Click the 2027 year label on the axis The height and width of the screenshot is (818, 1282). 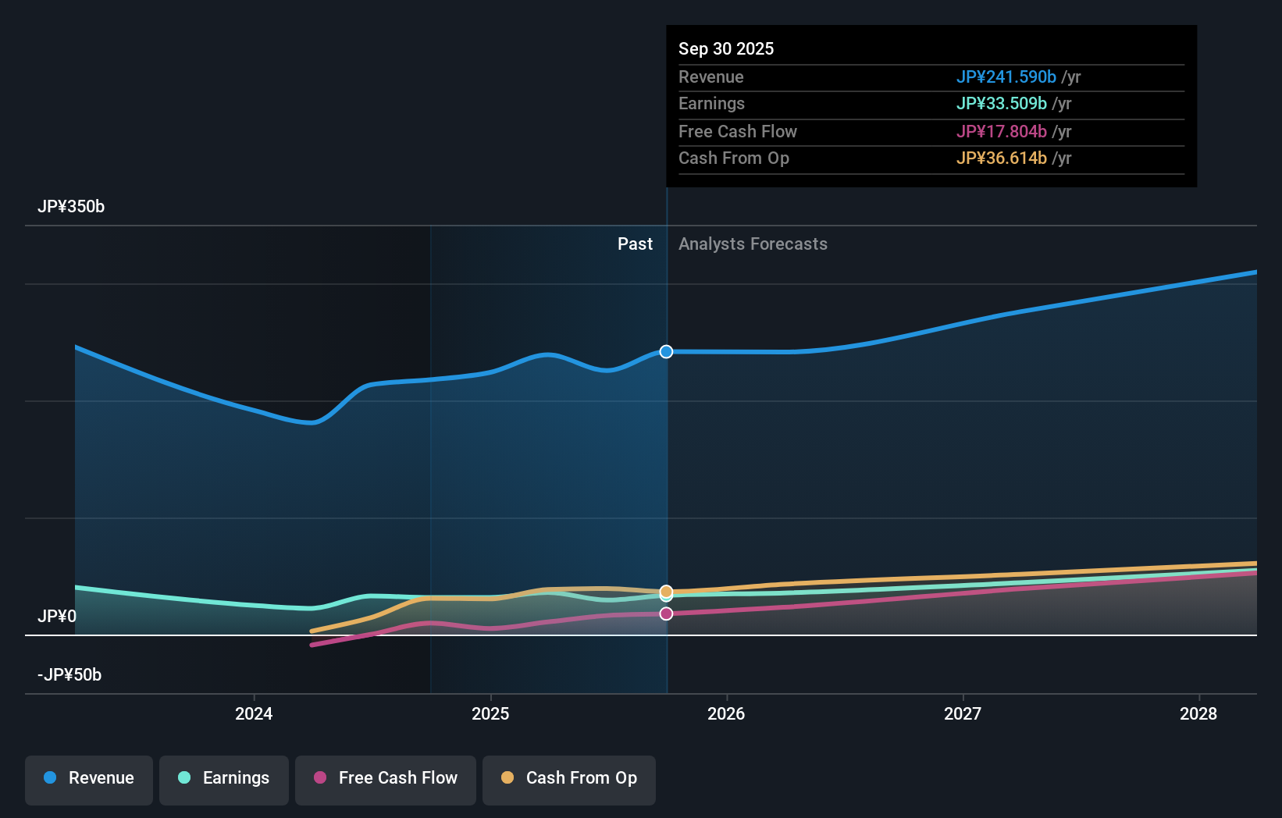(963, 713)
